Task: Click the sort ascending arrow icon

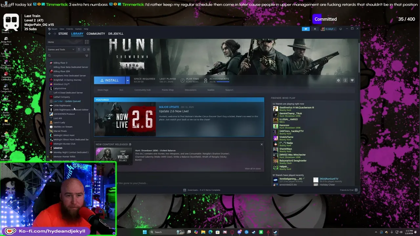Action: tap(79, 49)
